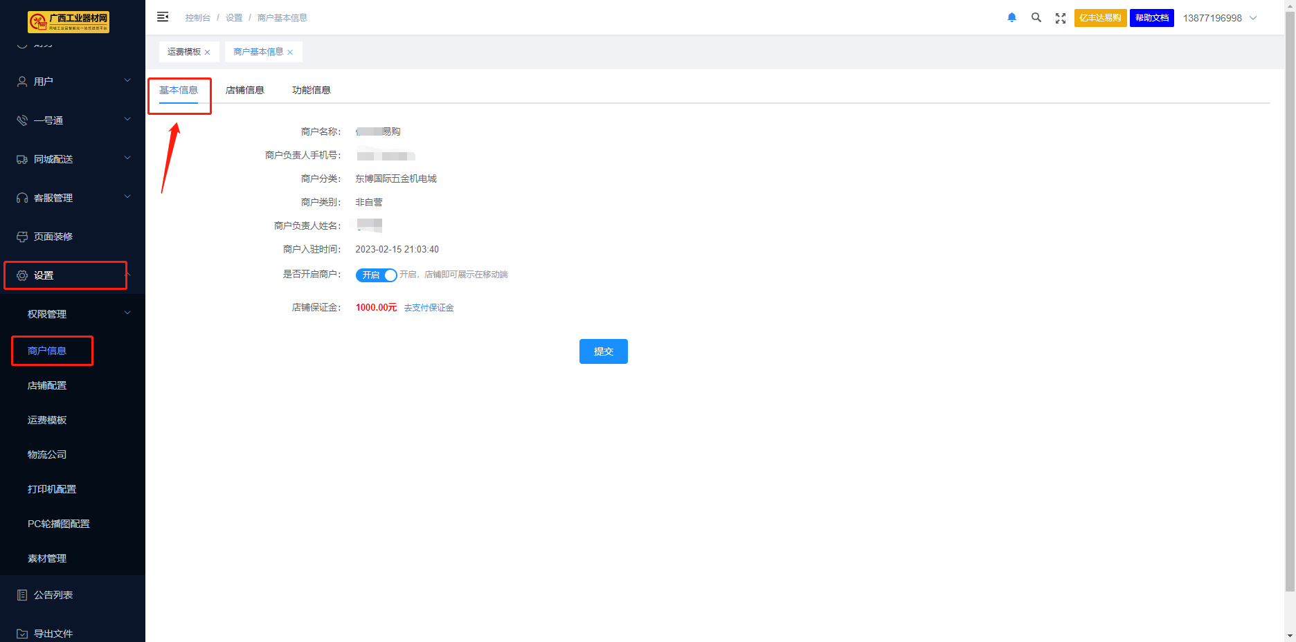Open 公告列表 from sidebar

tap(53, 595)
